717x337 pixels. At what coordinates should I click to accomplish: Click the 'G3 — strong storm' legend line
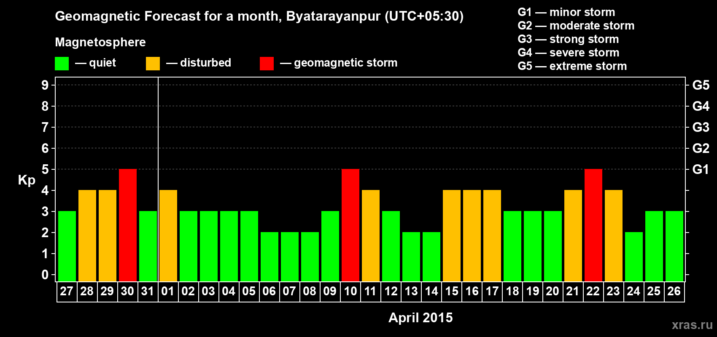pyautogui.click(x=568, y=39)
